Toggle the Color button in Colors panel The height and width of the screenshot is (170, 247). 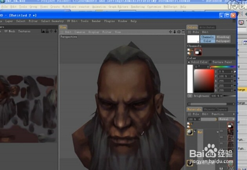[x=207, y=41]
